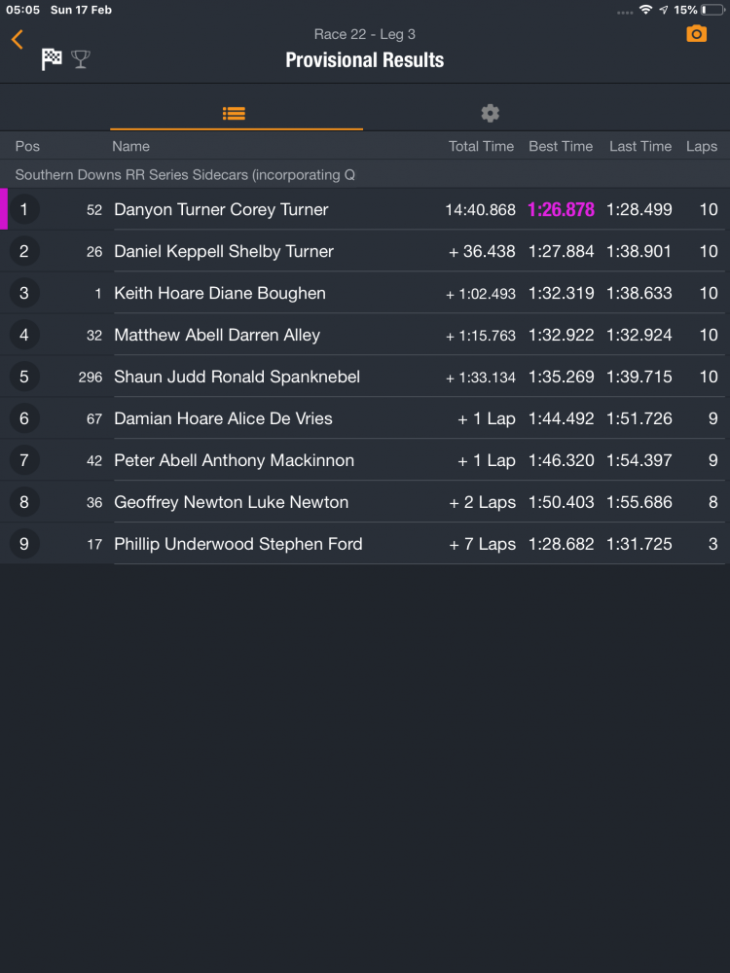
Task: Tap the Best Time column header
Action: (x=561, y=146)
